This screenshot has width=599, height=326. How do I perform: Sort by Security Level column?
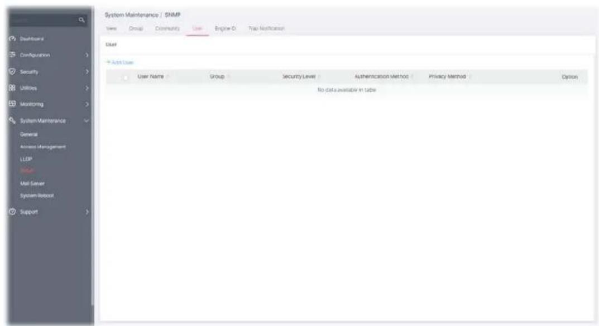click(x=299, y=77)
